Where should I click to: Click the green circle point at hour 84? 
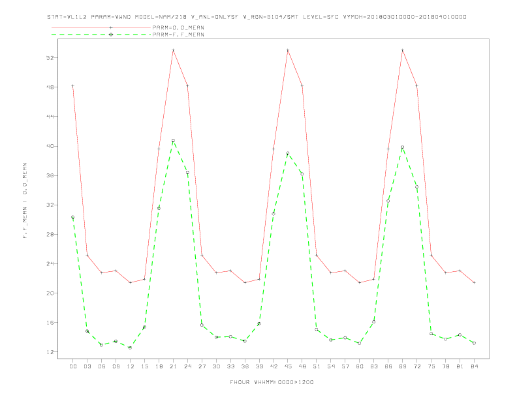click(x=474, y=343)
